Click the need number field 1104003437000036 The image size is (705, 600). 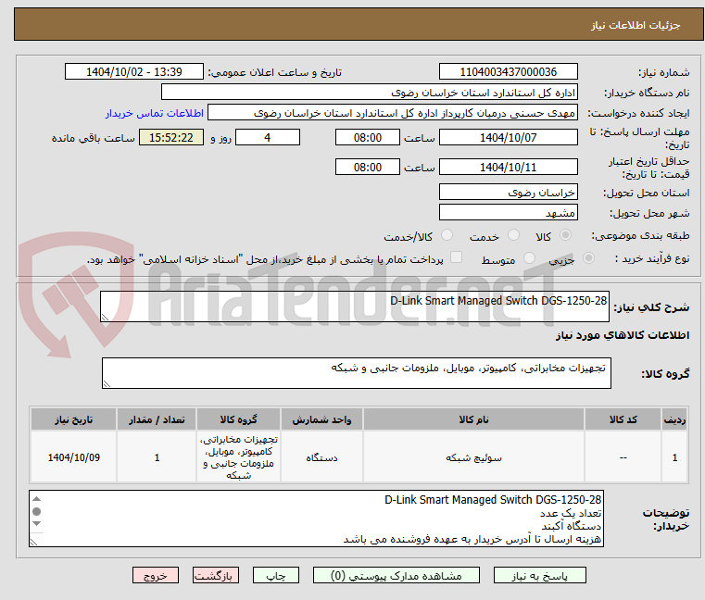click(x=508, y=72)
